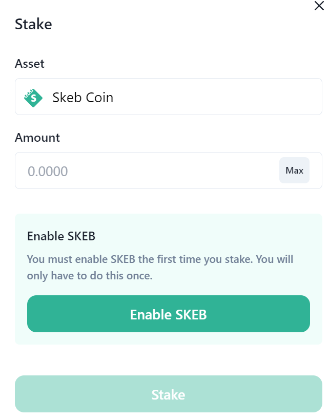Open the Asset selector showing Skeb Coin

click(x=168, y=97)
